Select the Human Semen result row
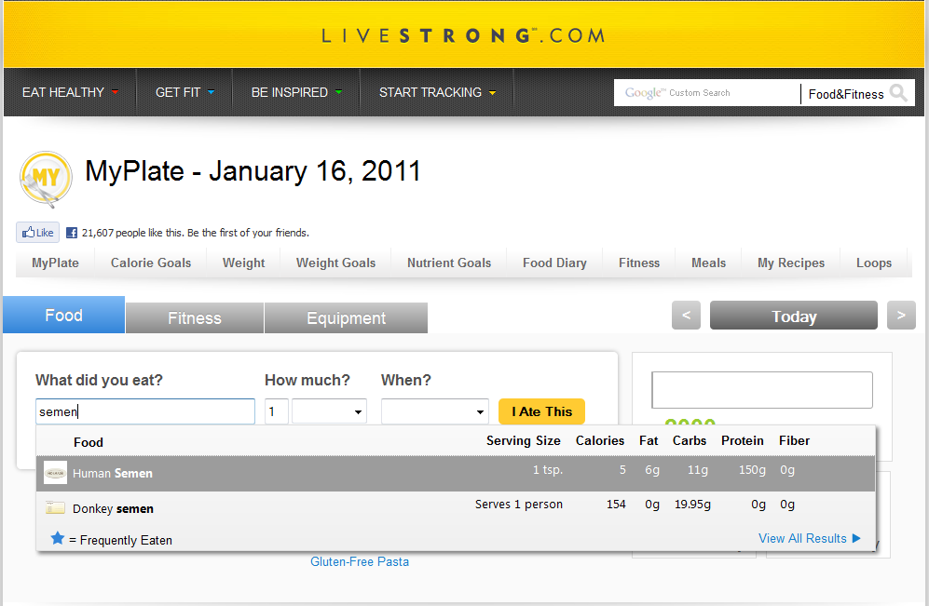This screenshot has width=929, height=606. pos(456,473)
